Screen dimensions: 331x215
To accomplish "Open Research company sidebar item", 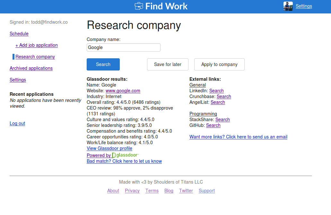I will (35, 57).
